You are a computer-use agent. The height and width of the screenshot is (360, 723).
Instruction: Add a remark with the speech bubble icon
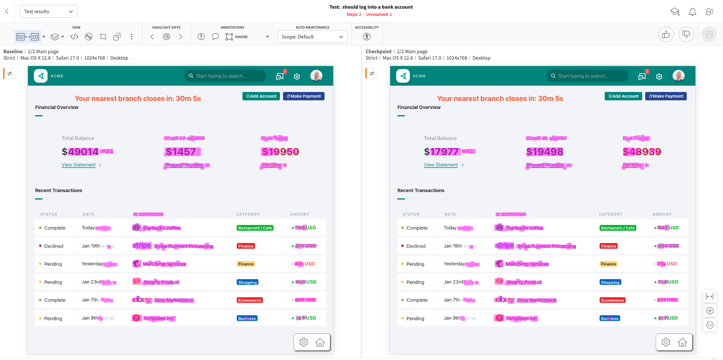coord(215,37)
